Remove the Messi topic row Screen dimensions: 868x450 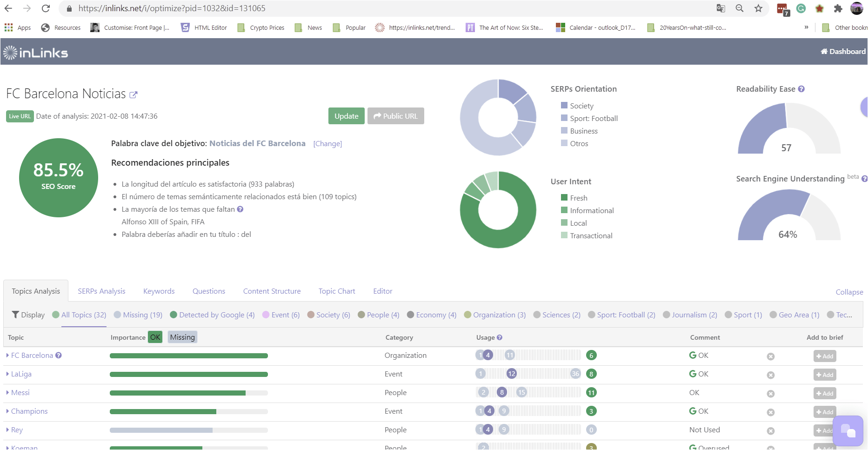(x=771, y=394)
